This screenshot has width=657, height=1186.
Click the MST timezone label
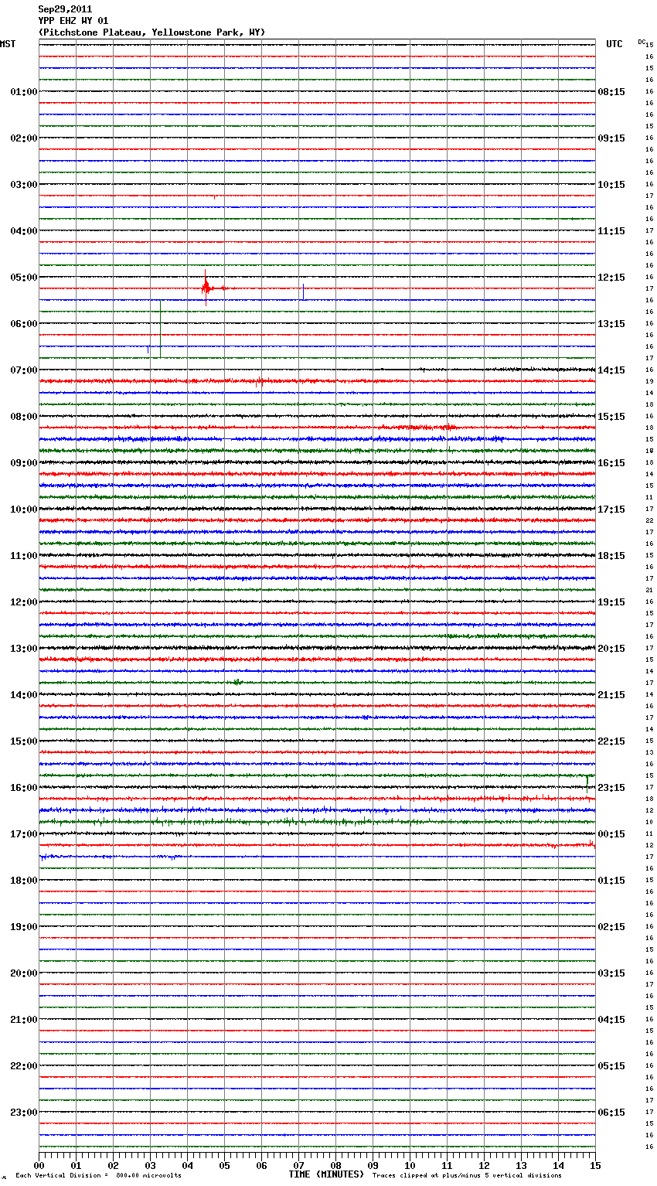(8, 44)
